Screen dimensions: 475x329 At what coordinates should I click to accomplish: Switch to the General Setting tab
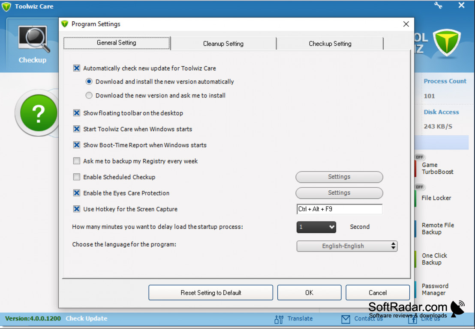click(x=117, y=43)
